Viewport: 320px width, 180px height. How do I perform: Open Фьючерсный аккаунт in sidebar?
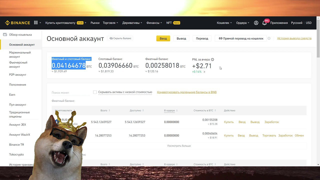[x=18, y=64]
